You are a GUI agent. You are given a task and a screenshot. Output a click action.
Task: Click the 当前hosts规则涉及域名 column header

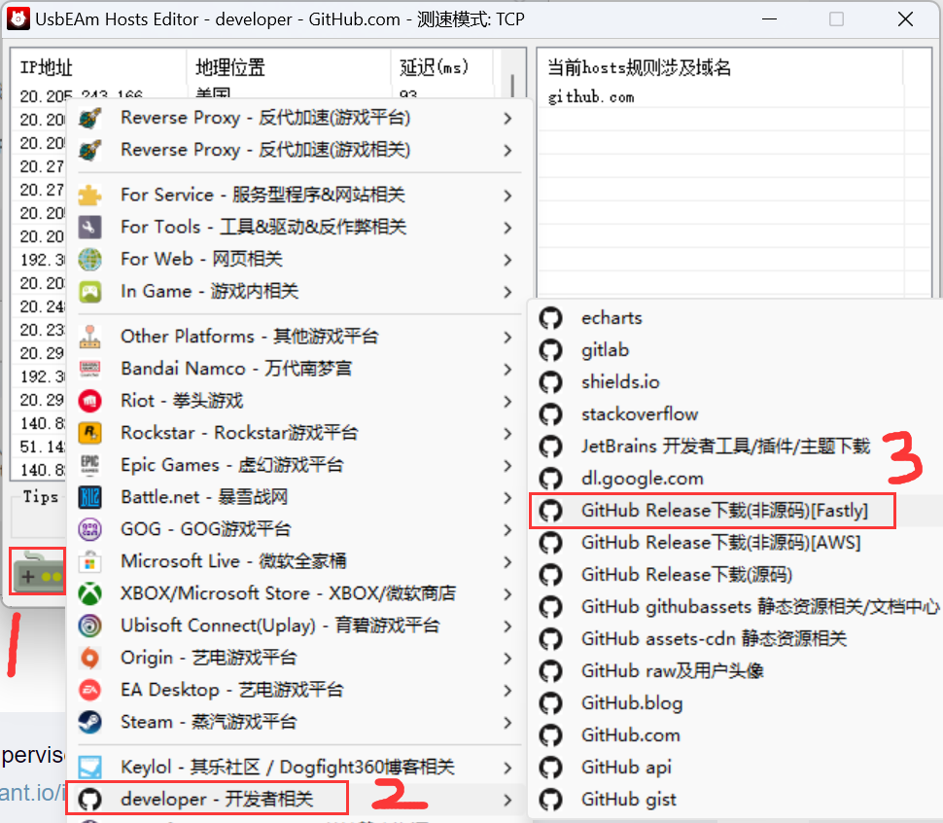719,67
